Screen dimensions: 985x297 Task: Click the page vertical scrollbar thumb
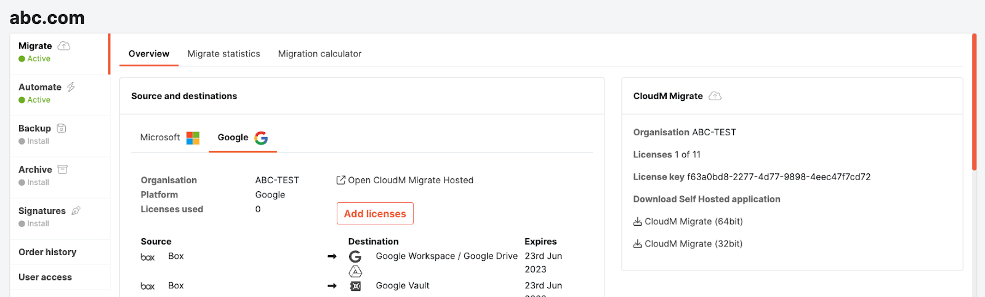click(x=975, y=102)
